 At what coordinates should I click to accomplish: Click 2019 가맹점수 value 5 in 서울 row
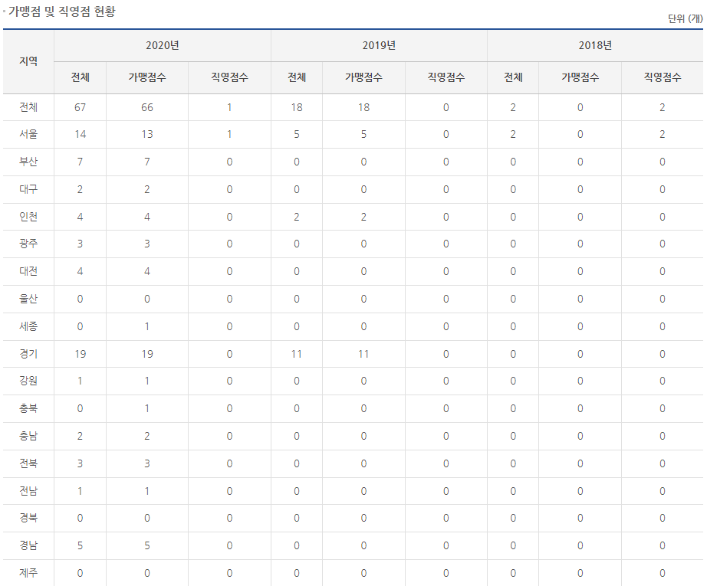(x=363, y=134)
